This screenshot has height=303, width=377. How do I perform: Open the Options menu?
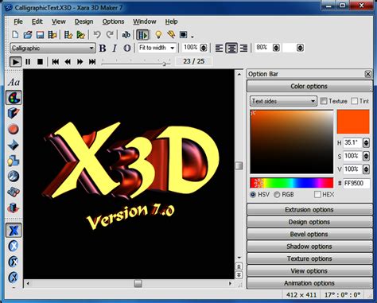click(113, 21)
